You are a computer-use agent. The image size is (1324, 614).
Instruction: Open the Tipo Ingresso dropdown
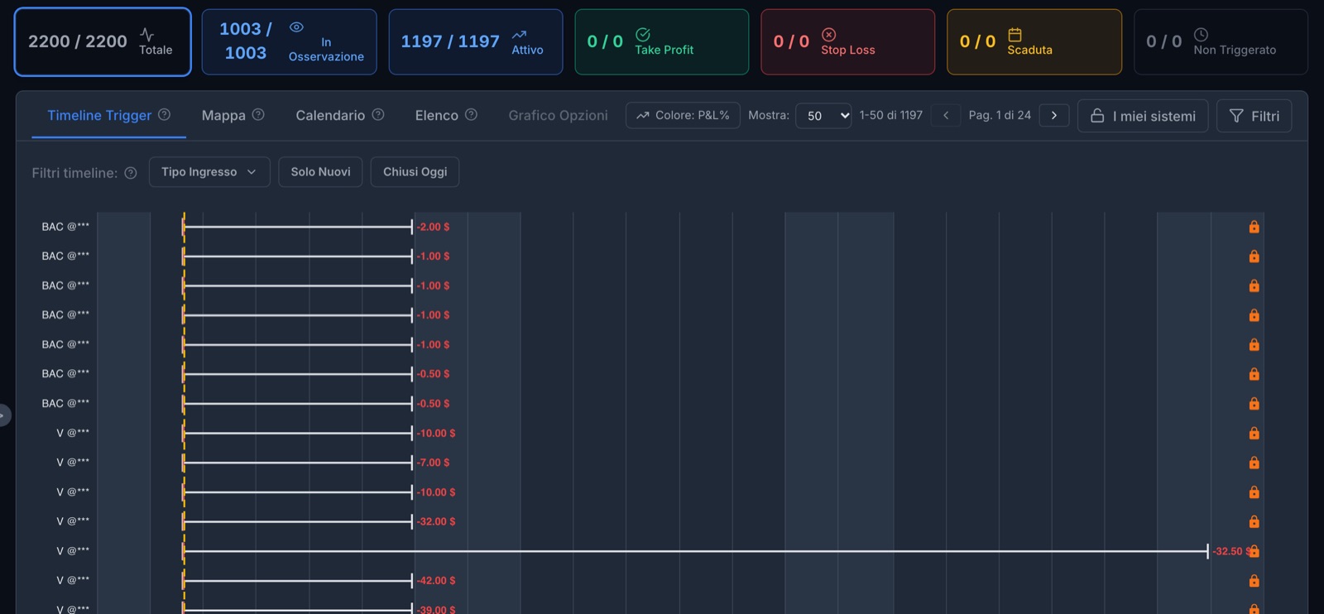click(x=209, y=172)
